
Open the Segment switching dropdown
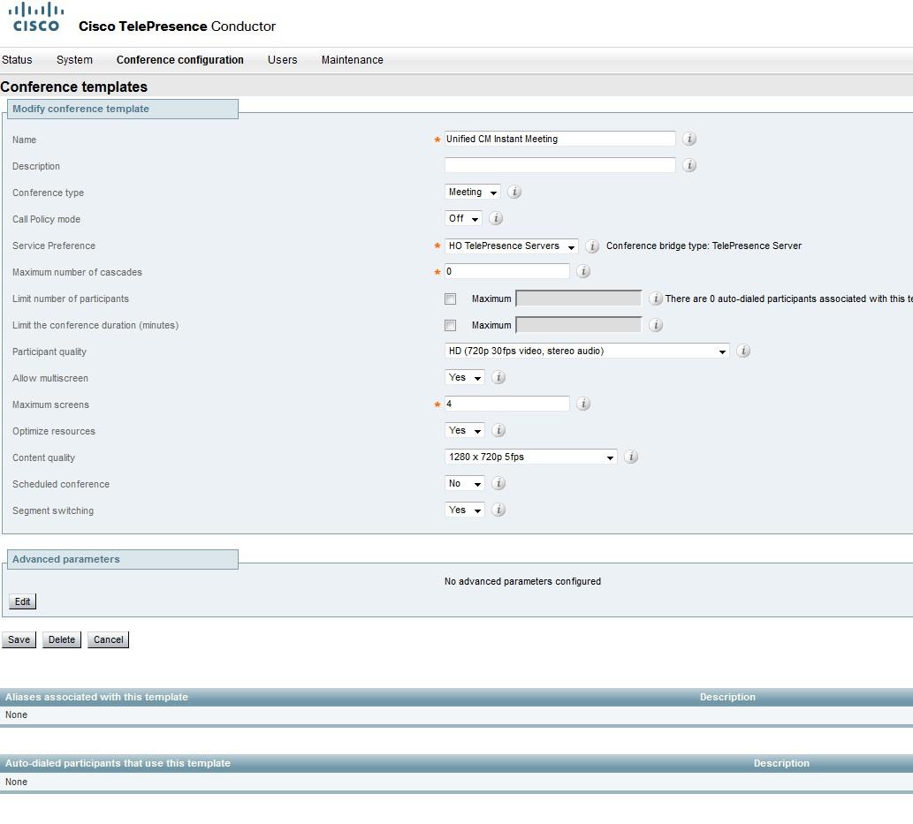pos(465,510)
